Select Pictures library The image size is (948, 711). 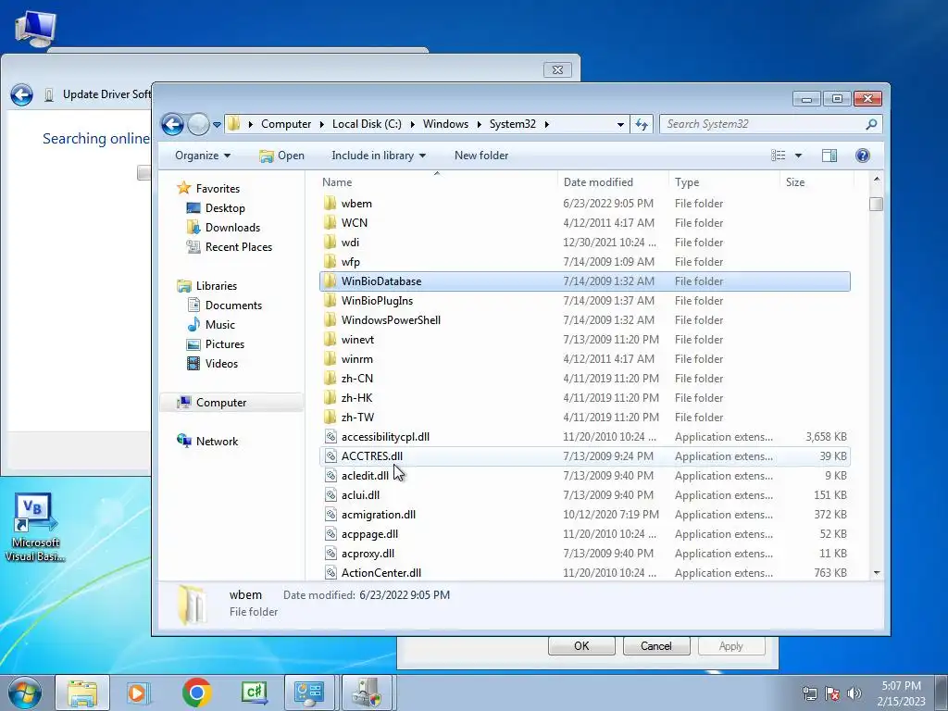tap(225, 344)
